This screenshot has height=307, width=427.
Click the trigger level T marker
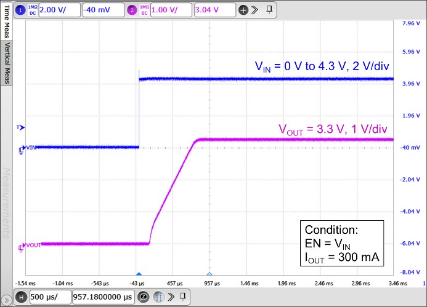[x=20, y=128]
